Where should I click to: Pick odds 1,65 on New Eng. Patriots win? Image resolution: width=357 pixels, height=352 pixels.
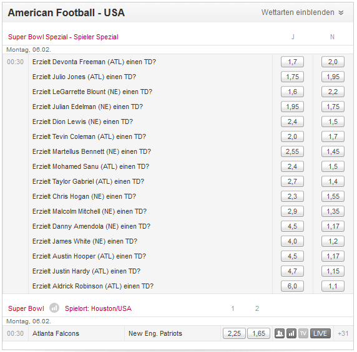click(258, 333)
